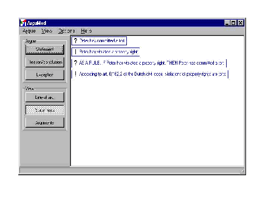Click question mark beside the 'AS A RULE' statement
The height and width of the screenshot is (199, 266).
coord(75,63)
